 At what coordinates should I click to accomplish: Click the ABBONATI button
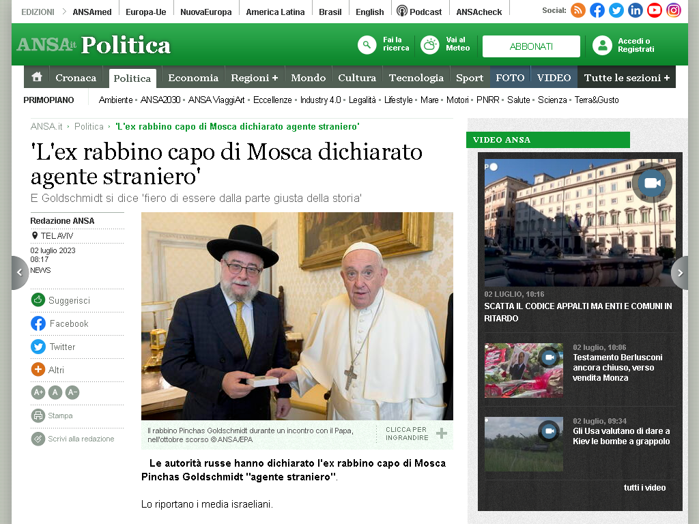pos(531,46)
